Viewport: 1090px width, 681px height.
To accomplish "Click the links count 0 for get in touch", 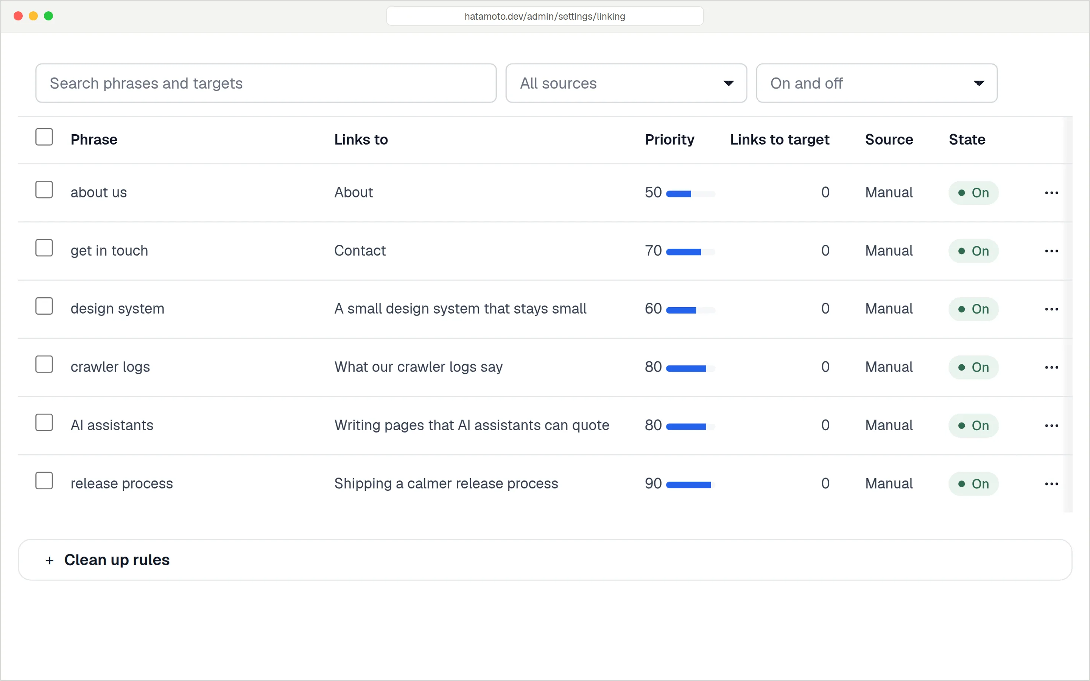I will pyautogui.click(x=825, y=251).
